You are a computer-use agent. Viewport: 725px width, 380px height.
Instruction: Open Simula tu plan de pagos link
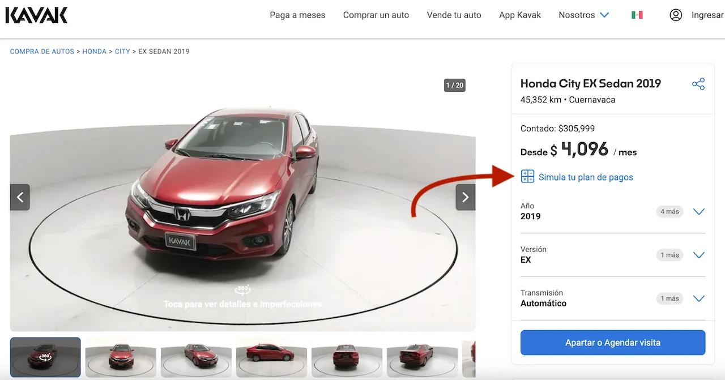pos(586,177)
